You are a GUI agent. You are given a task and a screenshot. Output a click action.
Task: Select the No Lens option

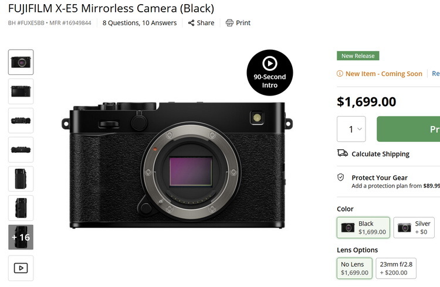(354, 268)
